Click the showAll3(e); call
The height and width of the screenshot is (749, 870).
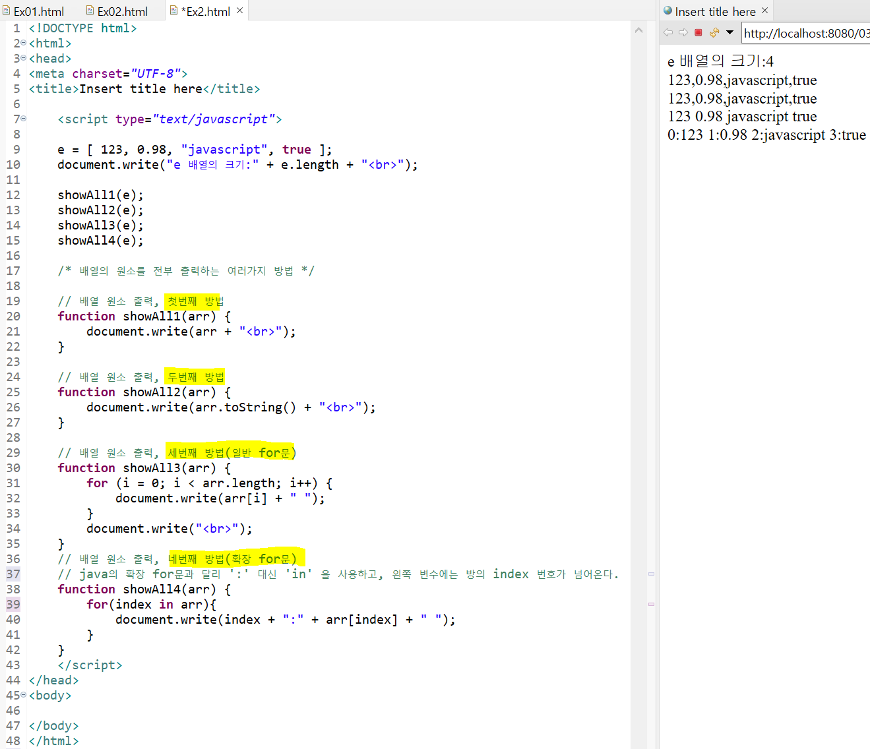click(100, 225)
